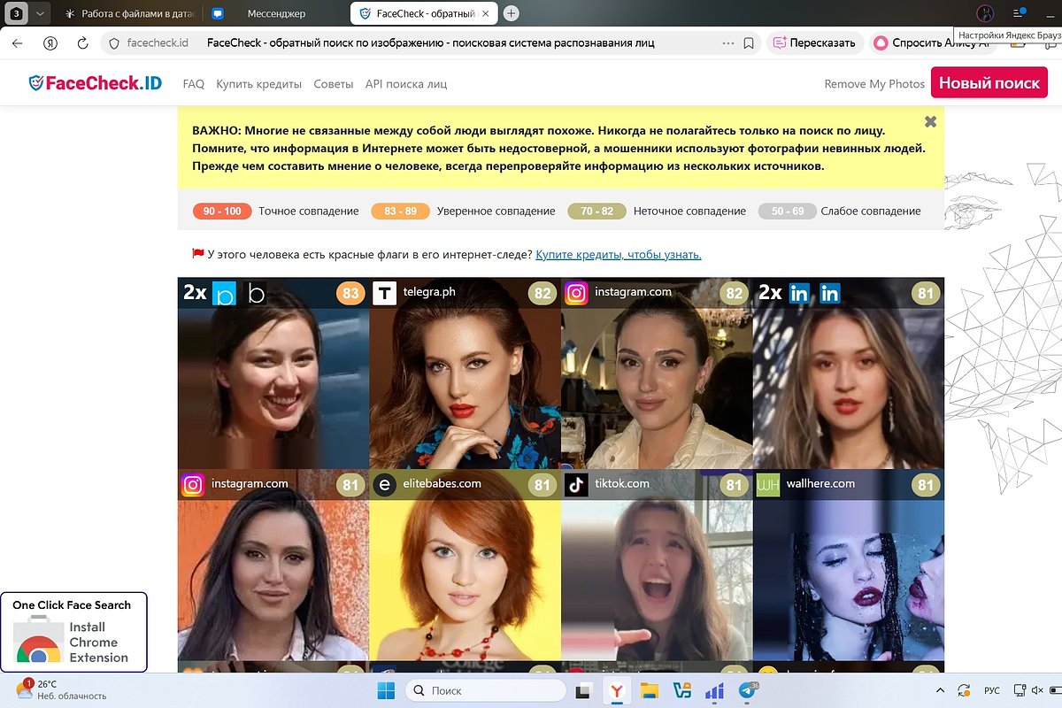Click the first LinkedIn icon after 2x

tap(798, 293)
